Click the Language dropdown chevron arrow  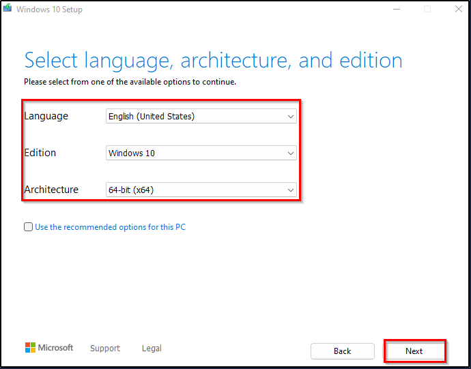pyautogui.click(x=291, y=117)
